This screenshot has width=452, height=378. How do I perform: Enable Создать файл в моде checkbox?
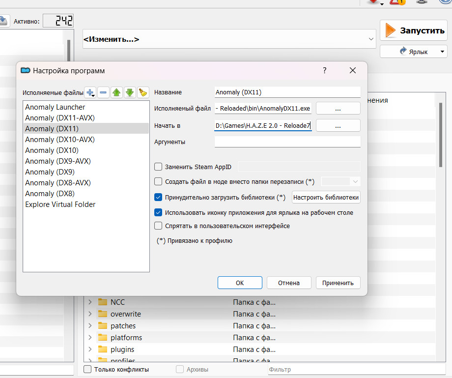(x=158, y=182)
